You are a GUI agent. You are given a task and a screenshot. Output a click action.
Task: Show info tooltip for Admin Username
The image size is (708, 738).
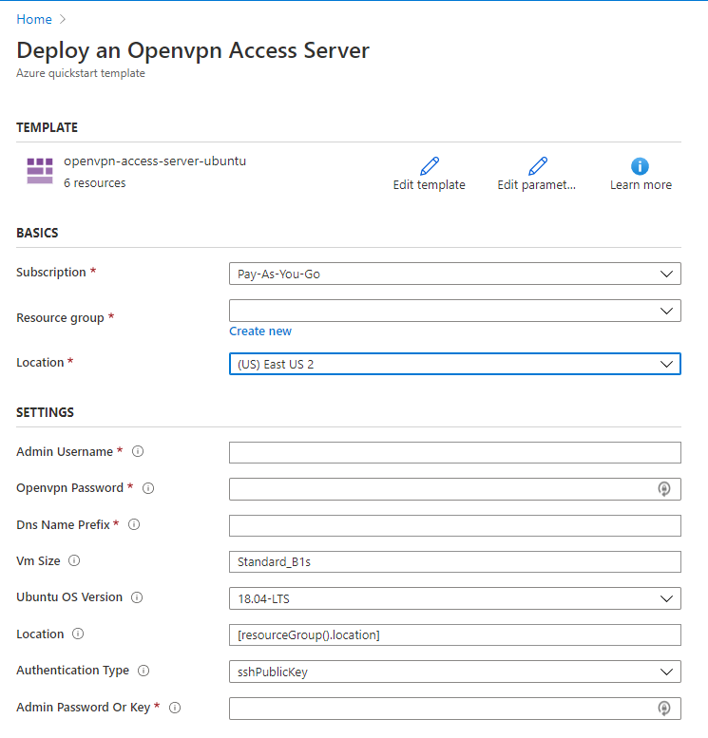(x=138, y=451)
